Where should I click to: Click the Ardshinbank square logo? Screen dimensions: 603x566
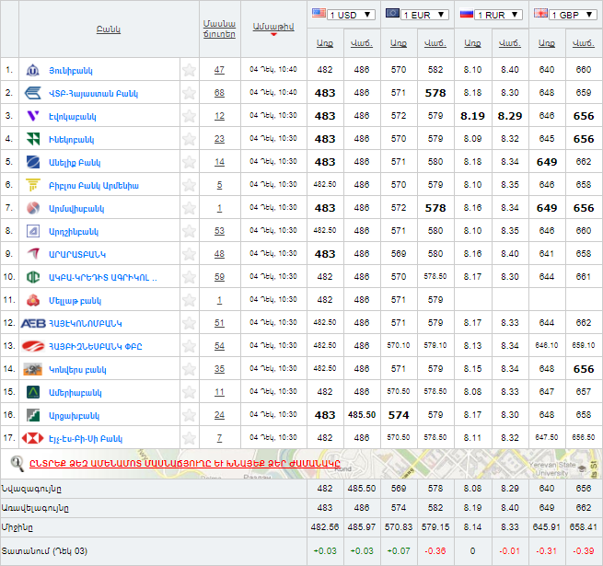[x=33, y=231]
